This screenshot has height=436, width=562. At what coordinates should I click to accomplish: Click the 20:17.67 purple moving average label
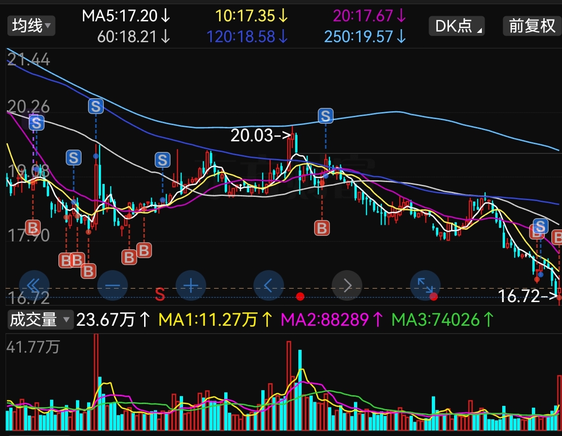(x=370, y=16)
